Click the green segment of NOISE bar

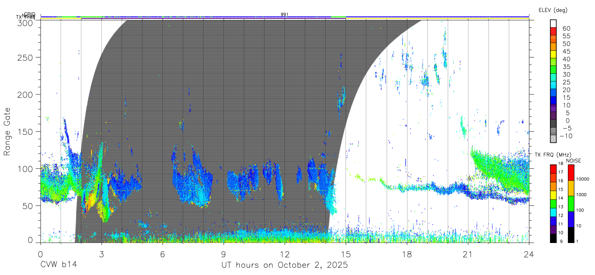[x=570, y=203]
